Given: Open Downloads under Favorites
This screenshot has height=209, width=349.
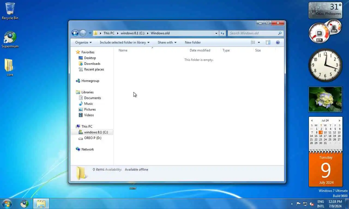Looking at the screenshot, I should point(89,64).
